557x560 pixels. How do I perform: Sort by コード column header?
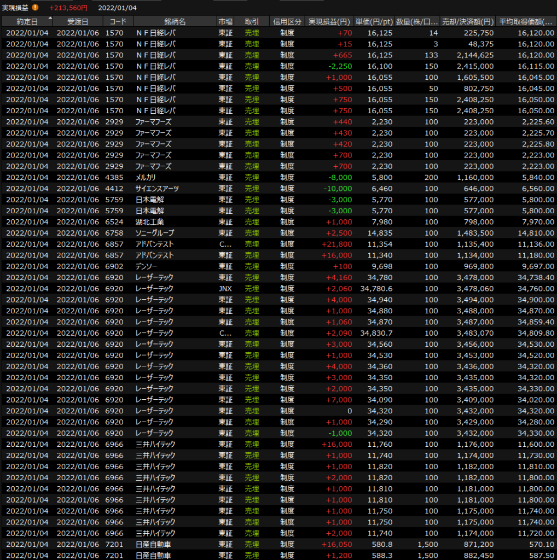click(117, 21)
